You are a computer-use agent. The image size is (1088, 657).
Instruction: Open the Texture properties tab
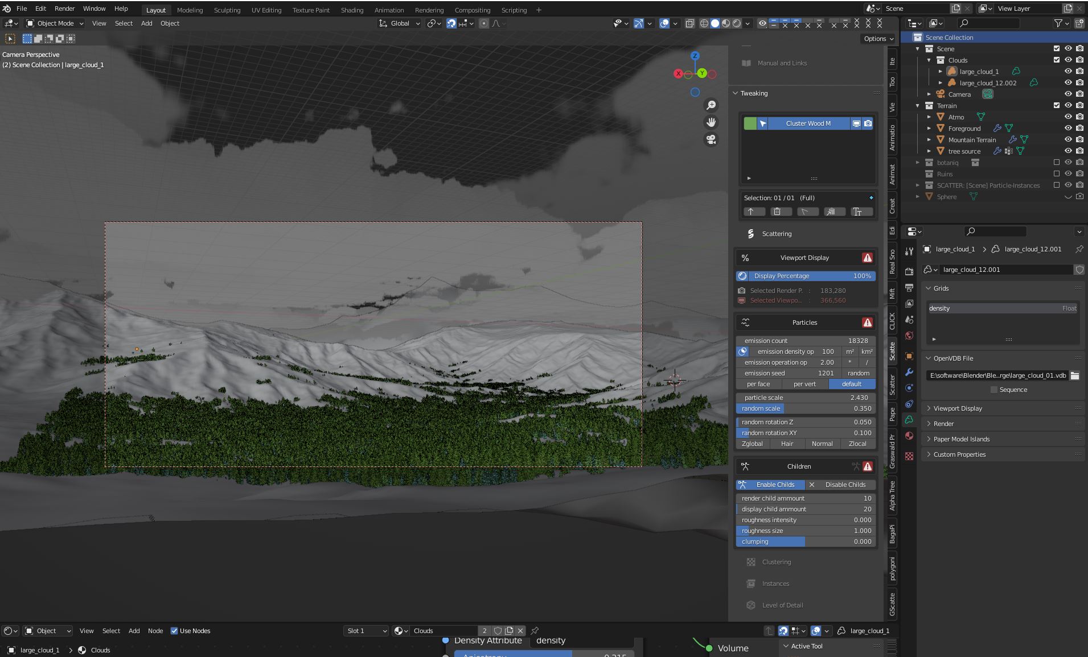pos(909,456)
